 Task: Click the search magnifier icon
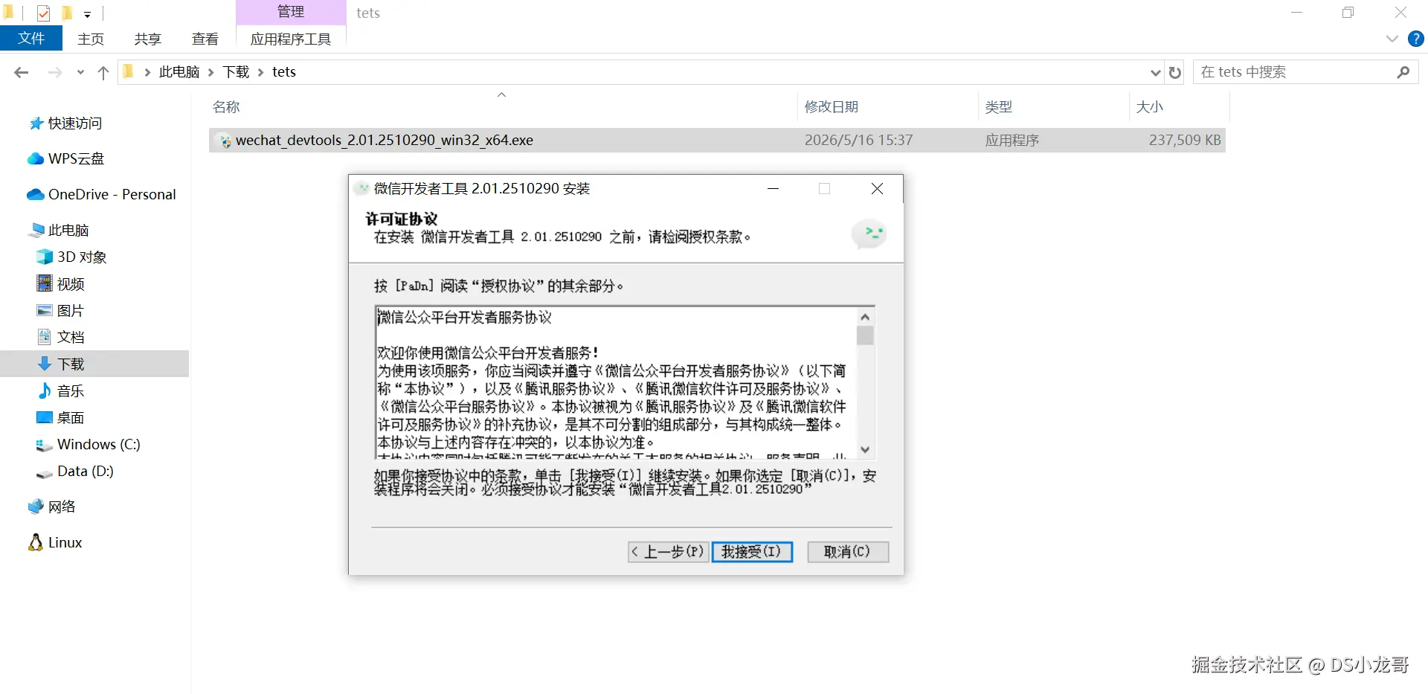[x=1403, y=72]
